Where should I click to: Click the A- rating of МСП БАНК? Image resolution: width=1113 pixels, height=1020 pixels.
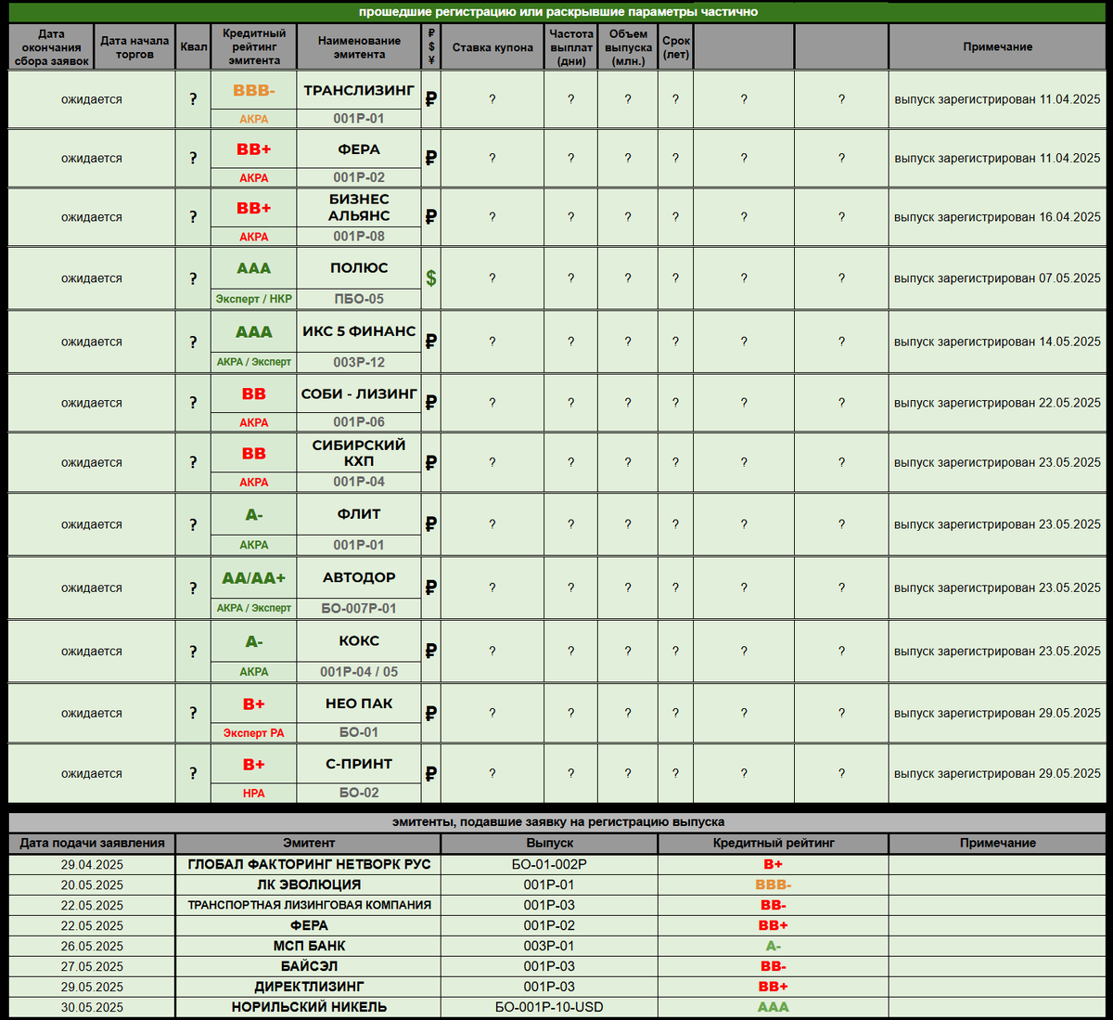coord(774,946)
